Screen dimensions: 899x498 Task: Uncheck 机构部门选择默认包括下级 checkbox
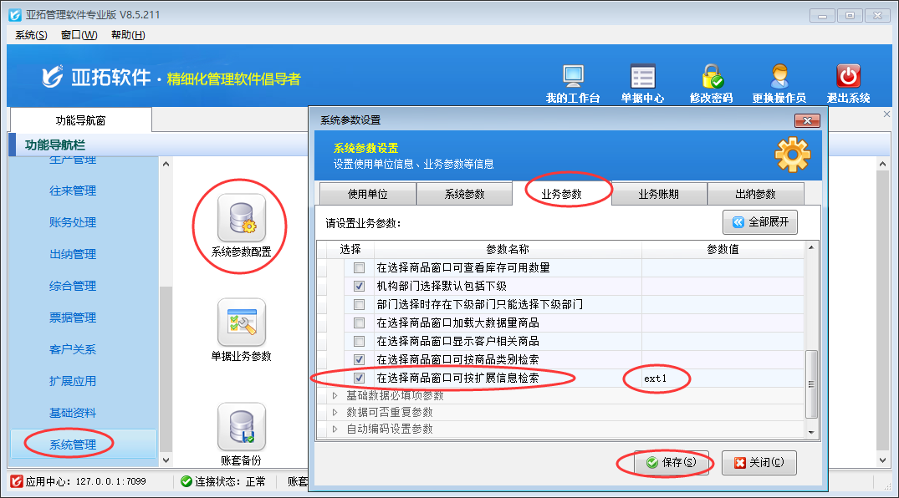click(x=359, y=287)
